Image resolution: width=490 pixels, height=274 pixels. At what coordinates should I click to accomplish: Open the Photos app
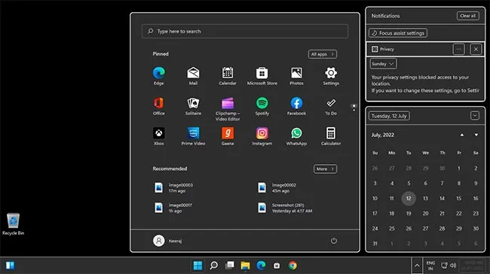tap(296, 76)
